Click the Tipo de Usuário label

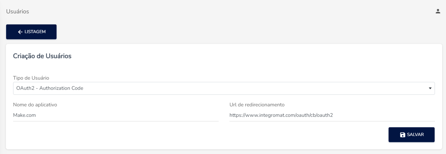(x=31, y=78)
